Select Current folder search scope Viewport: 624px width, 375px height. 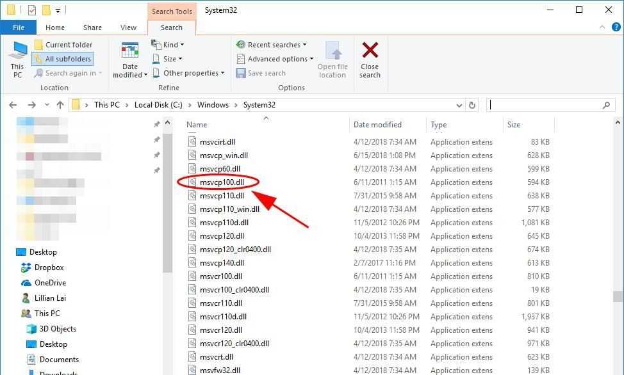pos(63,45)
